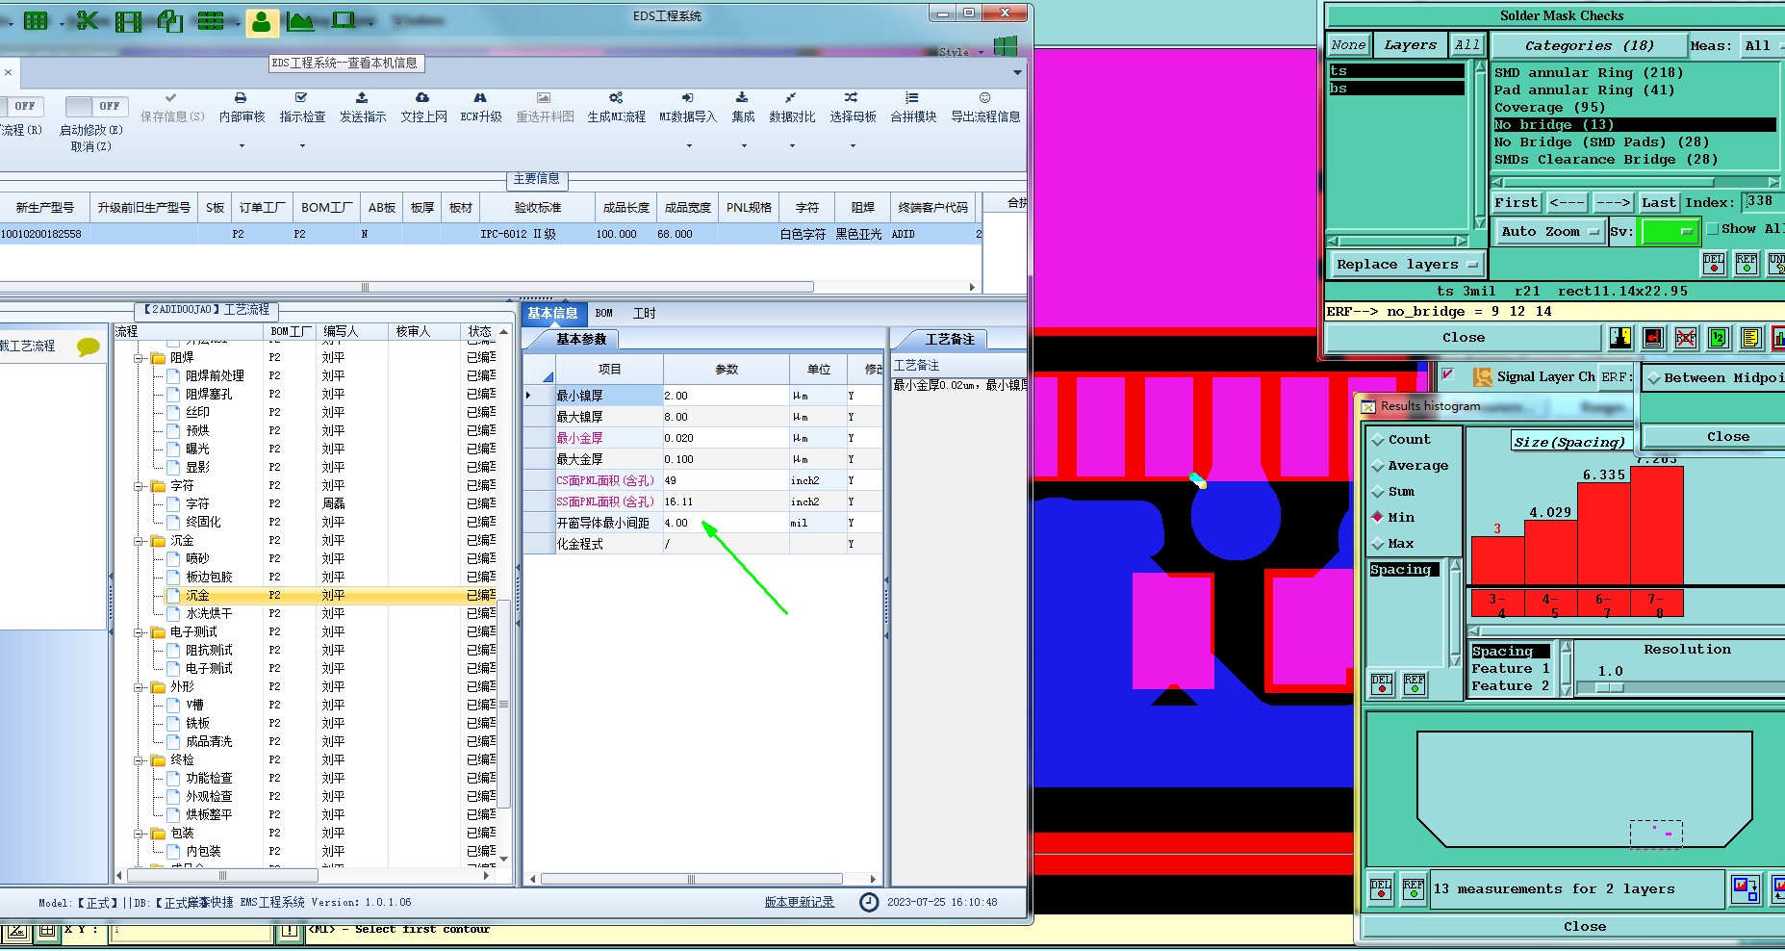The width and height of the screenshot is (1785, 951).
Task: Click the REF icon in Solder Mask Checks
Action: (x=1747, y=263)
